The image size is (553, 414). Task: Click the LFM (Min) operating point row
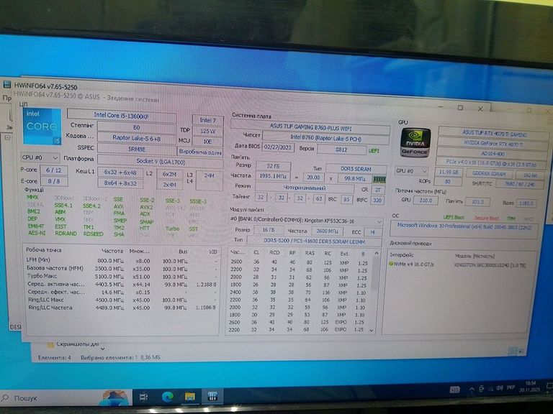(x=122, y=261)
